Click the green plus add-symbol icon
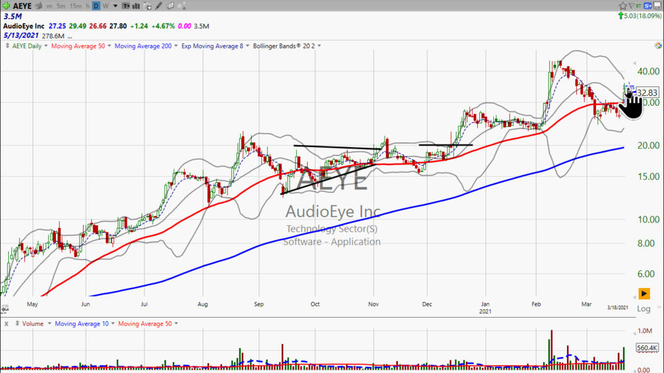The image size is (664, 373). pyautogui.click(x=6, y=6)
